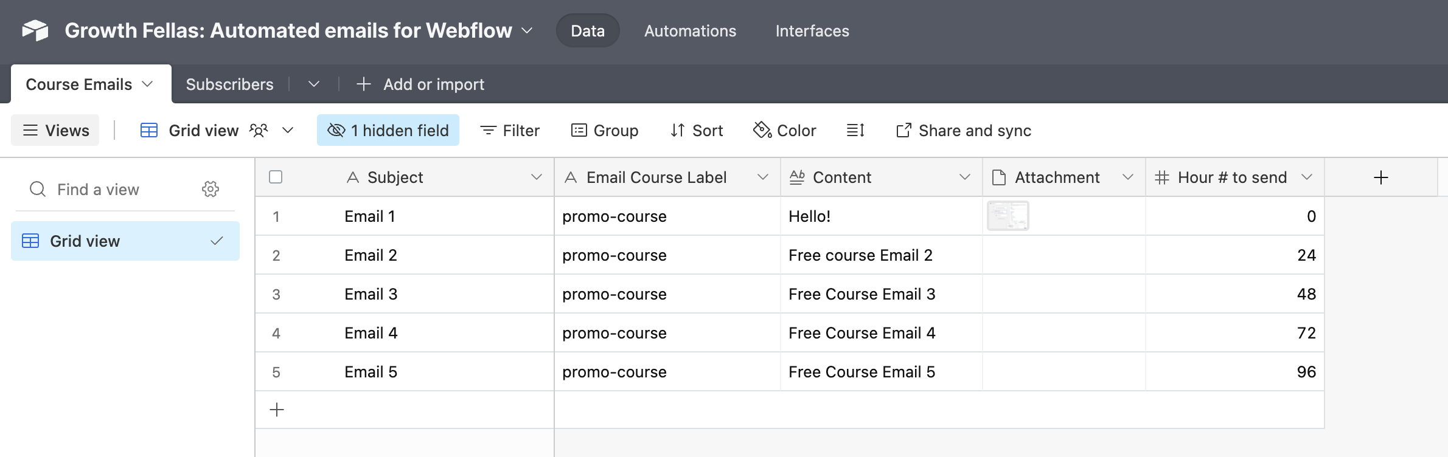Open the Content column dropdown arrow

(x=965, y=177)
